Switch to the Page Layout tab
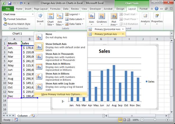The image size is (175, 124). click(x=41, y=9)
